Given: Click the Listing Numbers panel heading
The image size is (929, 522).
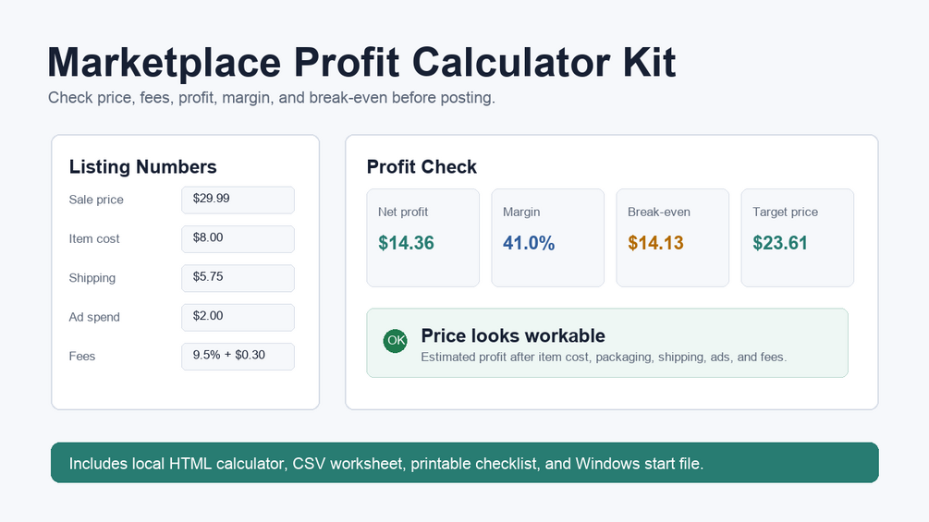Looking at the screenshot, I should (x=142, y=167).
